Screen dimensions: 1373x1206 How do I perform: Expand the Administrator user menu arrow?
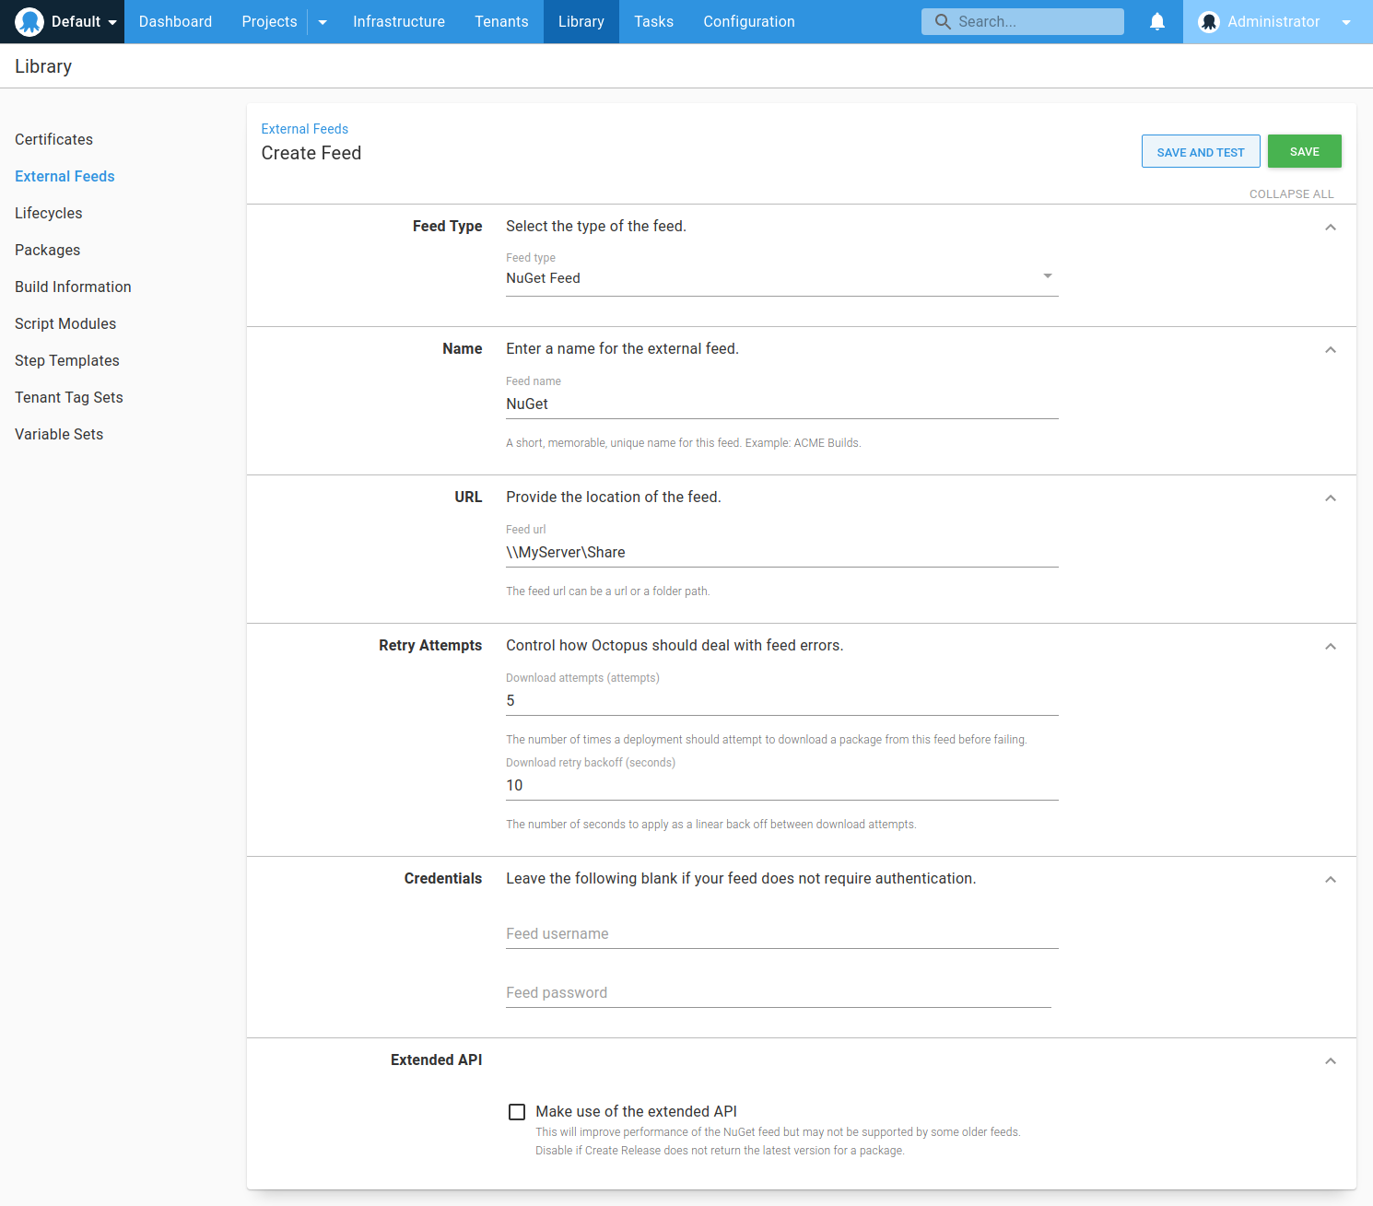[x=1346, y=22]
